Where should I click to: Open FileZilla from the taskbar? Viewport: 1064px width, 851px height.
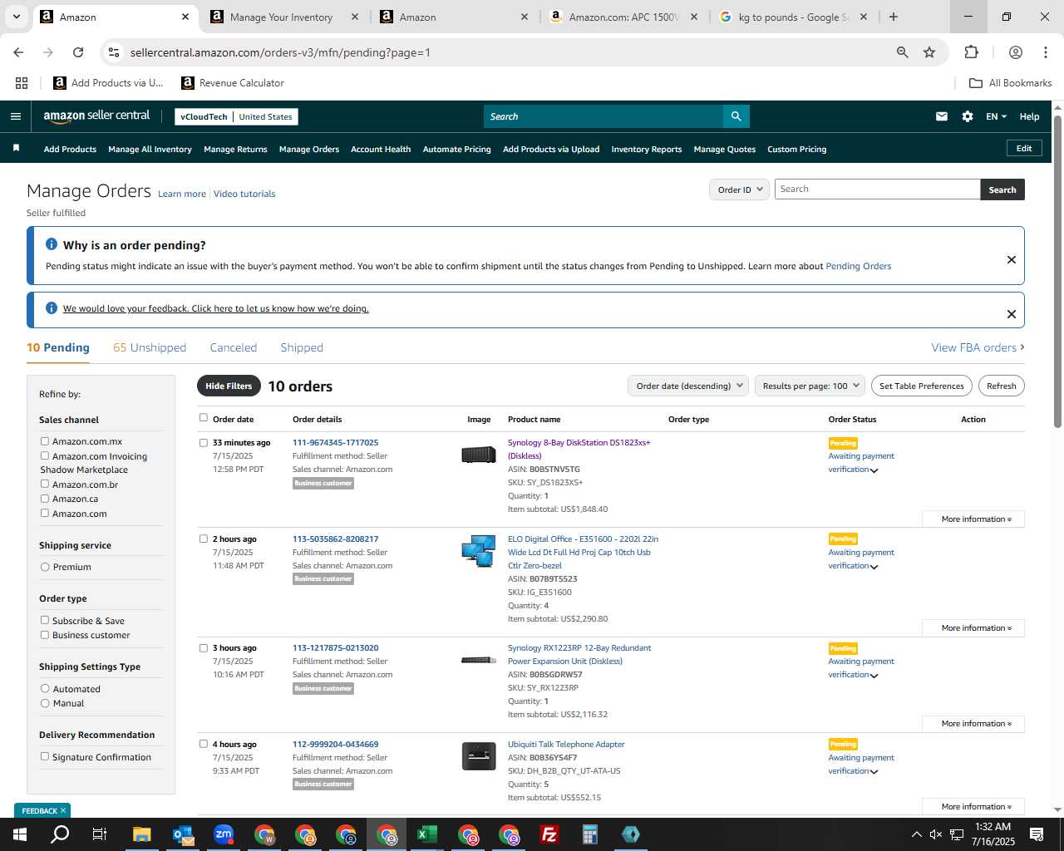click(x=549, y=834)
